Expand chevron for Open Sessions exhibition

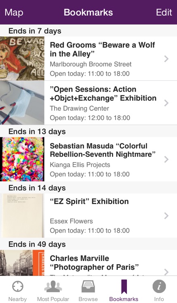(x=166, y=103)
